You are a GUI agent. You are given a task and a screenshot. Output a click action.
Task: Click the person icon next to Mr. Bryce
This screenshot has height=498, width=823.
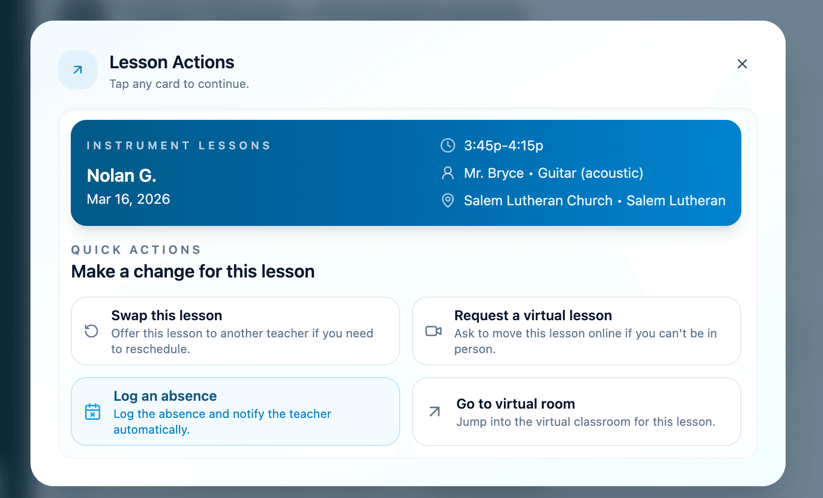click(x=447, y=173)
